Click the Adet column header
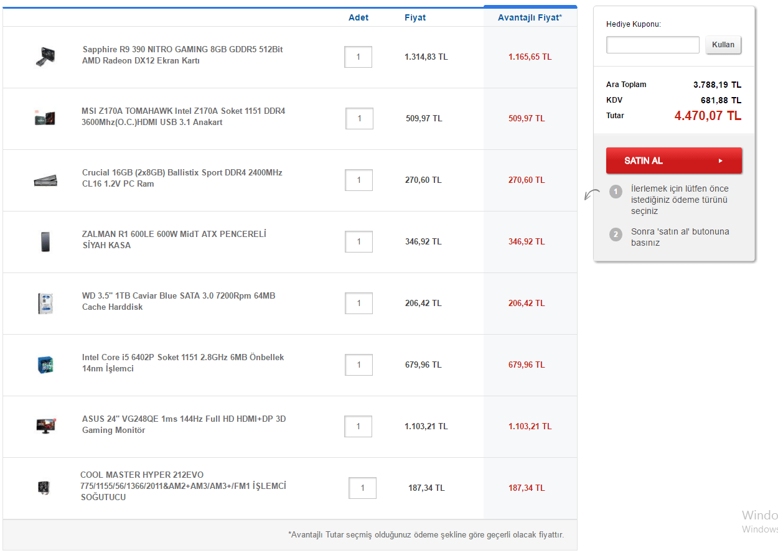 (359, 17)
